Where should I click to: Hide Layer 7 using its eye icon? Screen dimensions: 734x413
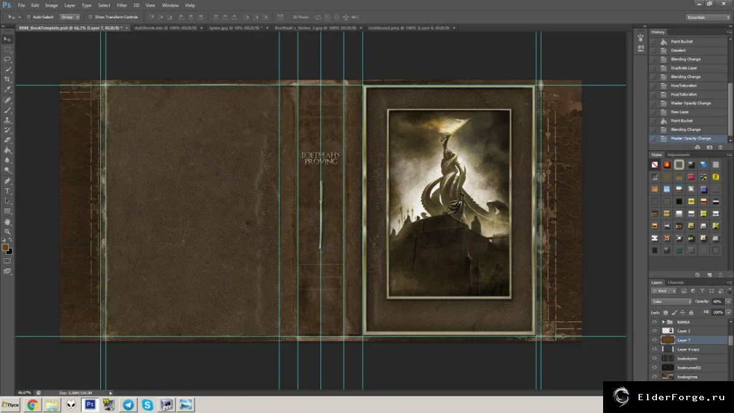tap(654, 340)
